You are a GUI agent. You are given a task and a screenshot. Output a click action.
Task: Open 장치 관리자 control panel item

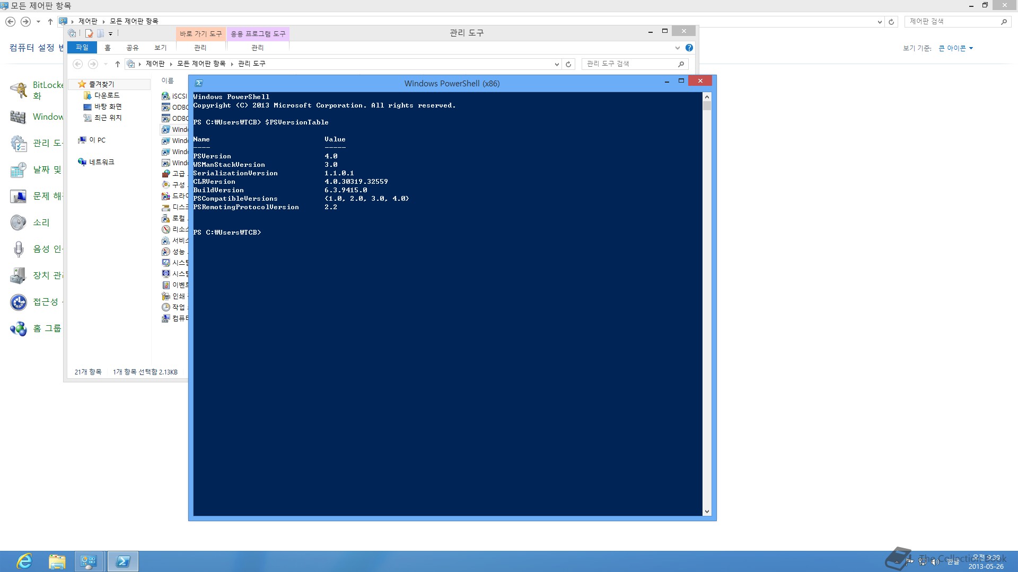pos(36,275)
